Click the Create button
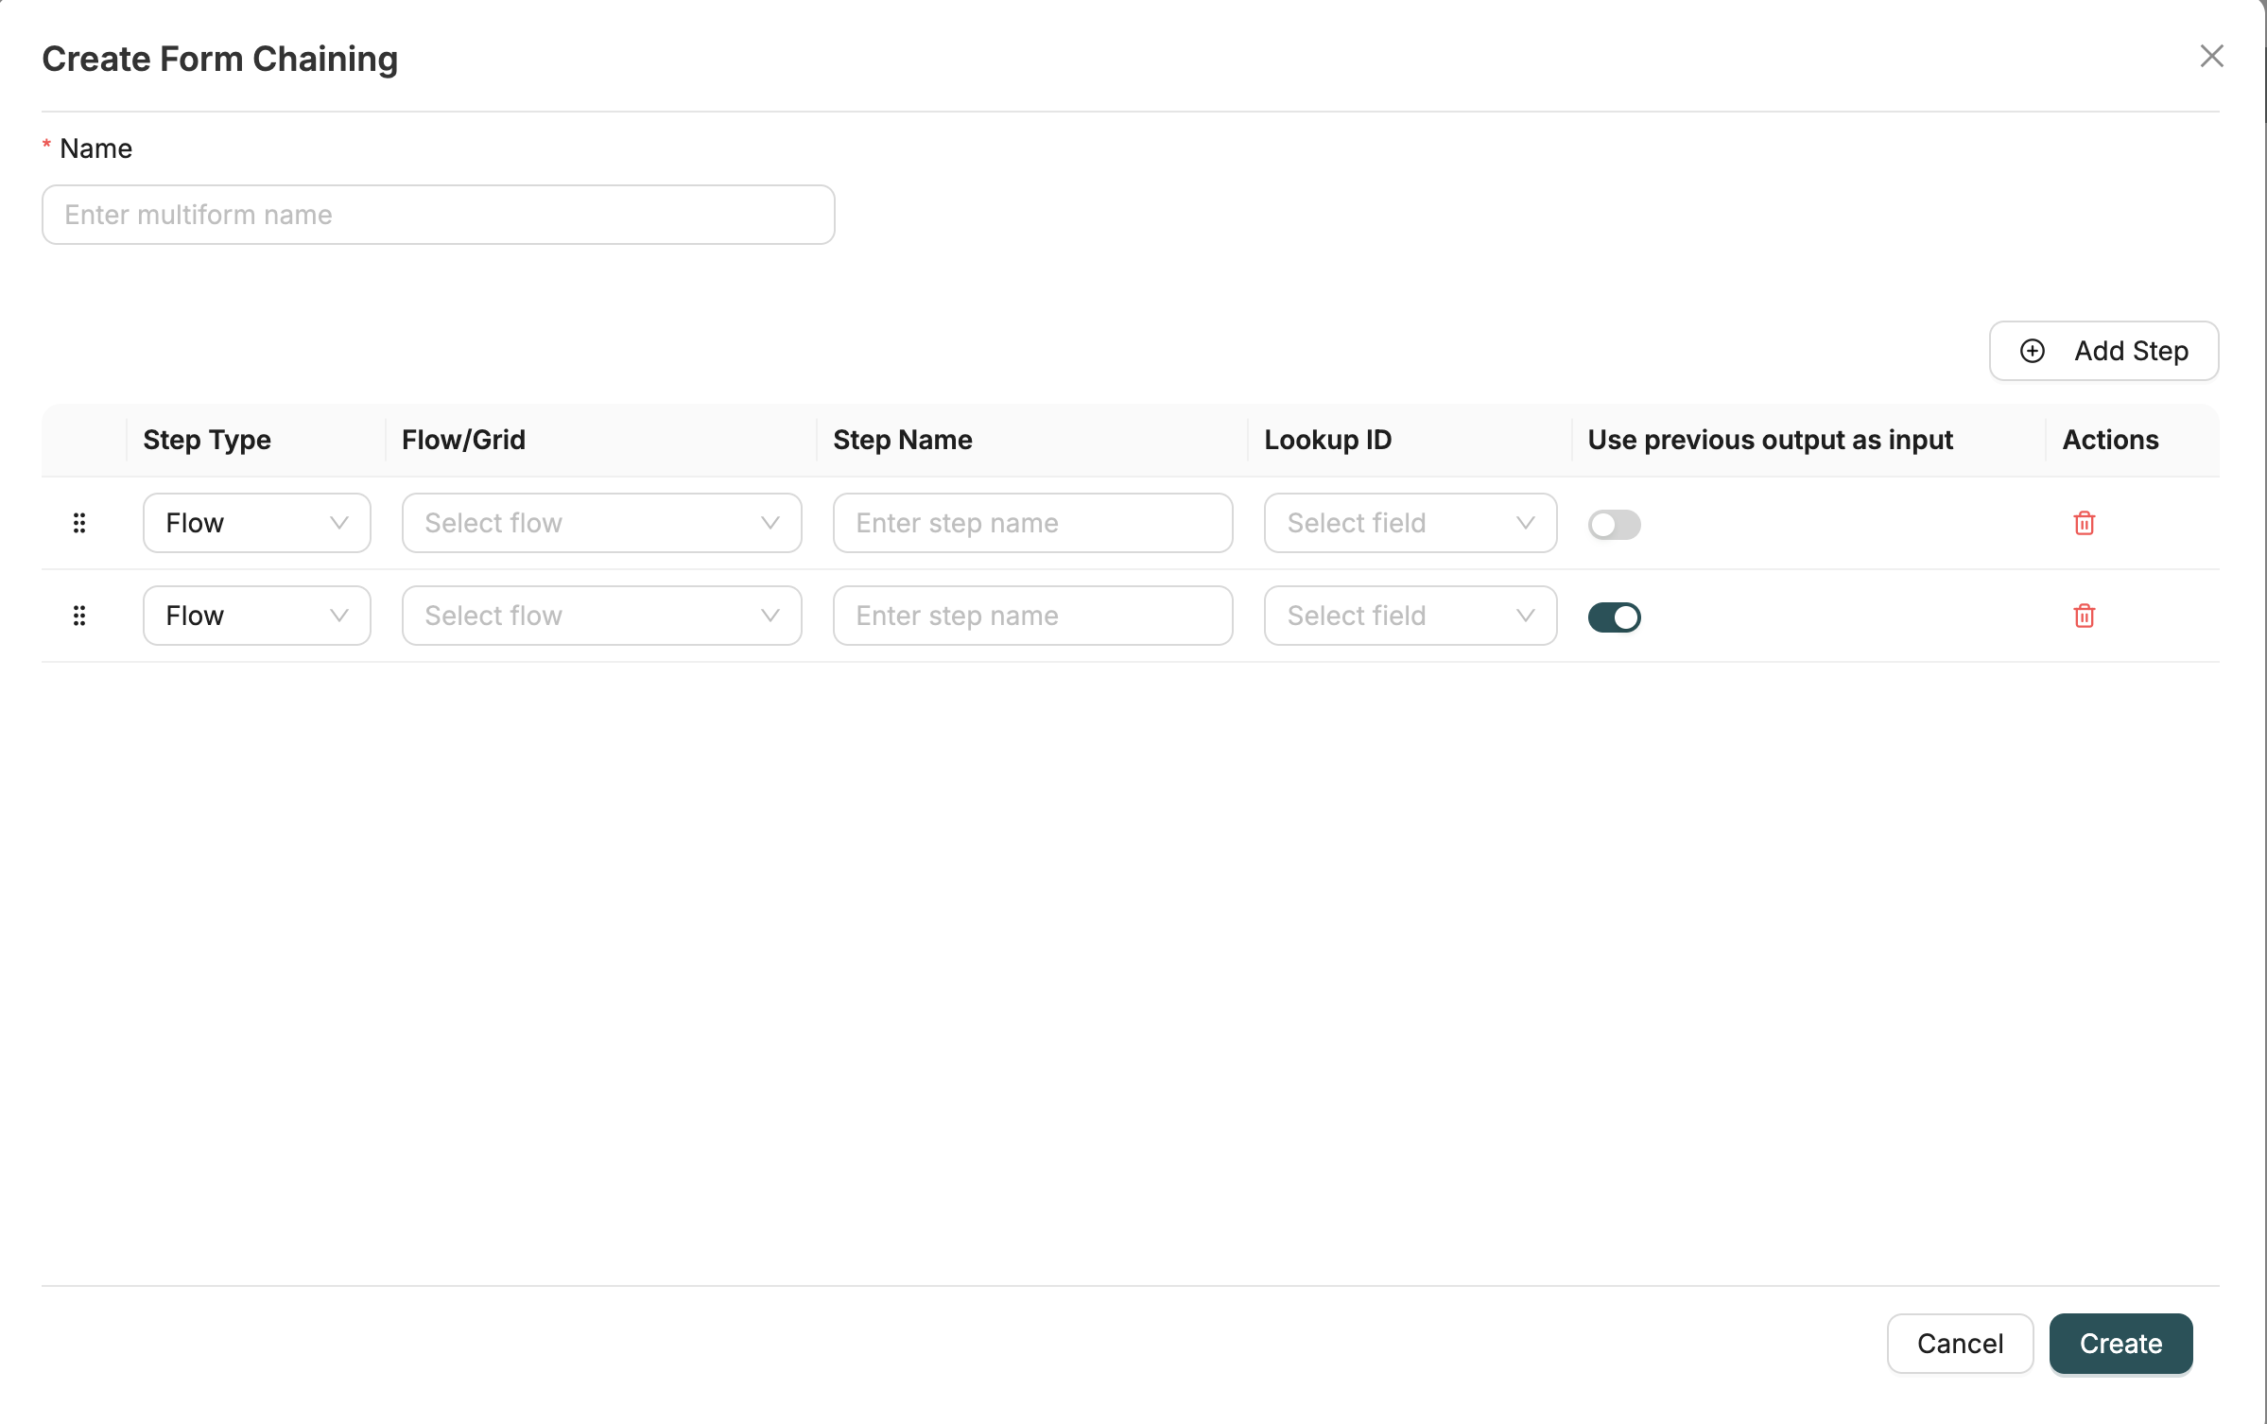Screen dimensions: 2267x1424 pyautogui.click(x=2120, y=1343)
